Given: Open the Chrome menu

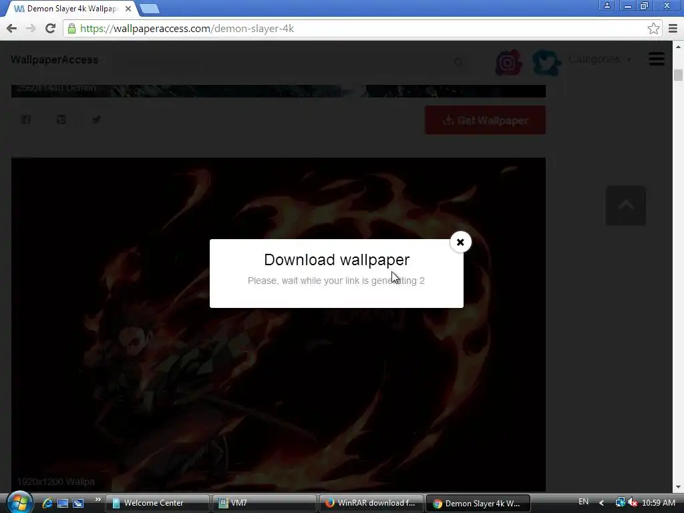Looking at the screenshot, I should 673,28.
